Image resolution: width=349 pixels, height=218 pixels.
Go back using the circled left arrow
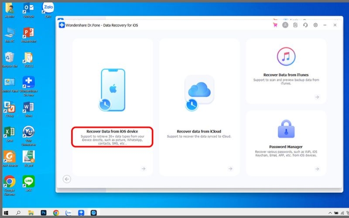pyautogui.click(x=67, y=179)
